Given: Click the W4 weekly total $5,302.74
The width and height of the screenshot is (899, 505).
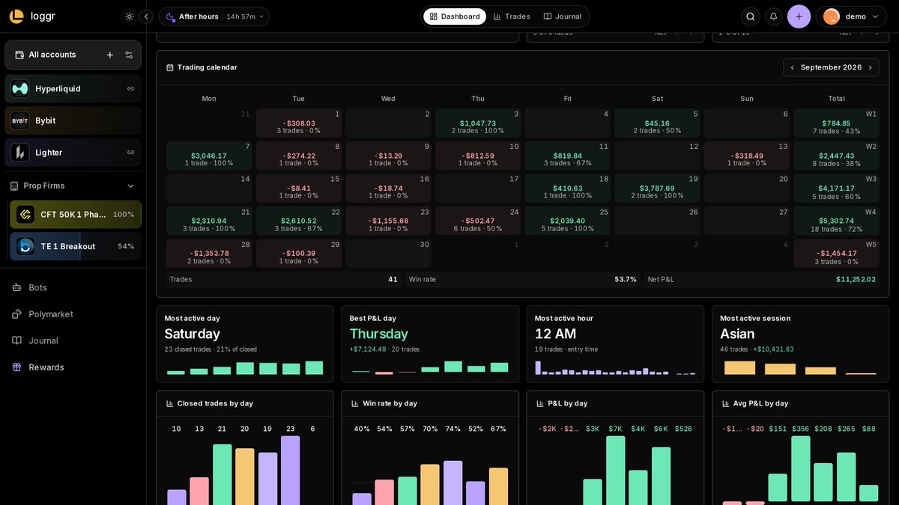Looking at the screenshot, I should (836, 221).
